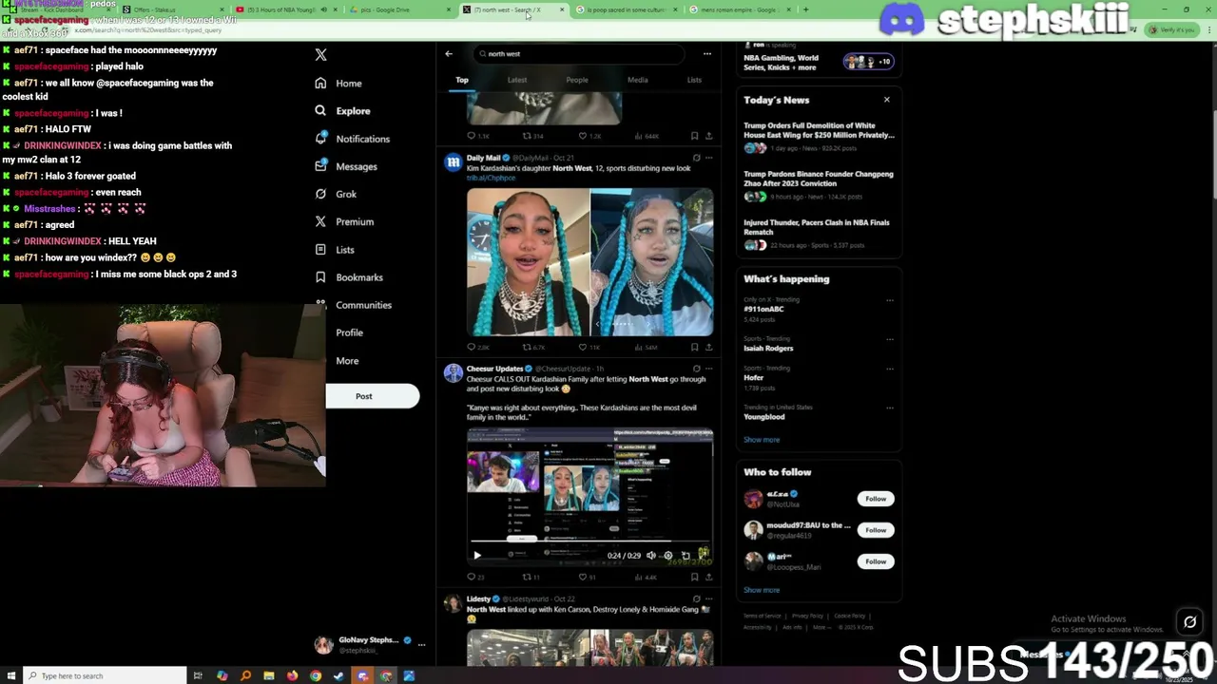This screenshot has width=1217, height=684.
Task: Open Cheesur Updates profile avatar
Action: 453,372
